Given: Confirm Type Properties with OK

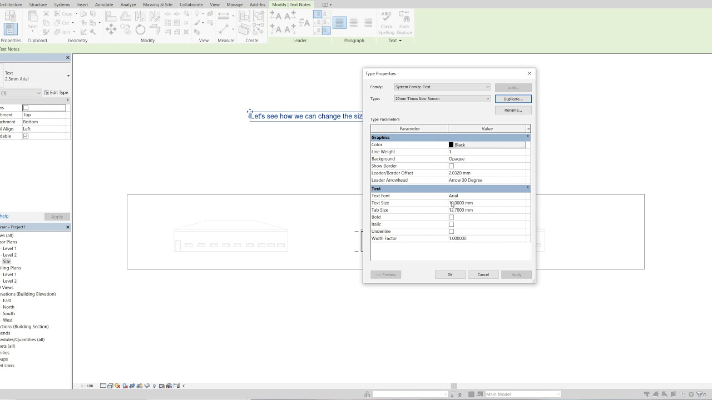Looking at the screenshot, I should pos(450,274).
